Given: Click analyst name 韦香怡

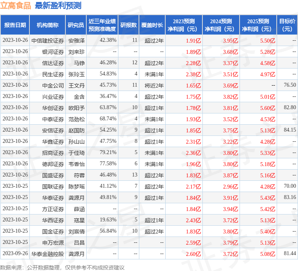Looking at the screenshot, I should pyautogui.click(x=77, y=164).
